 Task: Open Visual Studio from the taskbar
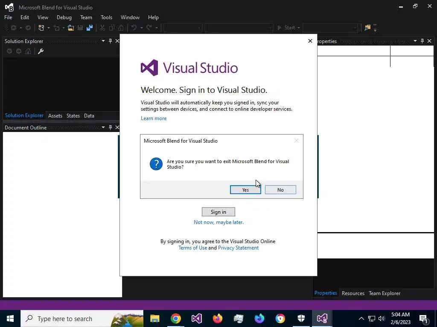(x=196, y=318)
